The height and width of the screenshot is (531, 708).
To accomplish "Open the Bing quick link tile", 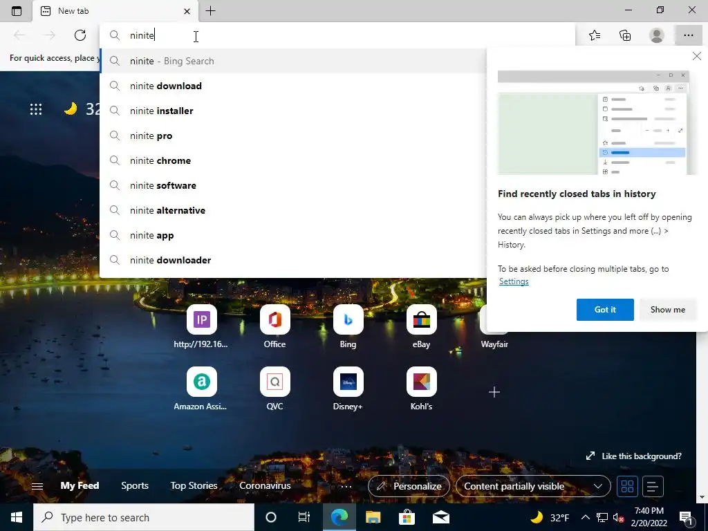I will pyautogui.click(x=348, y=327).
